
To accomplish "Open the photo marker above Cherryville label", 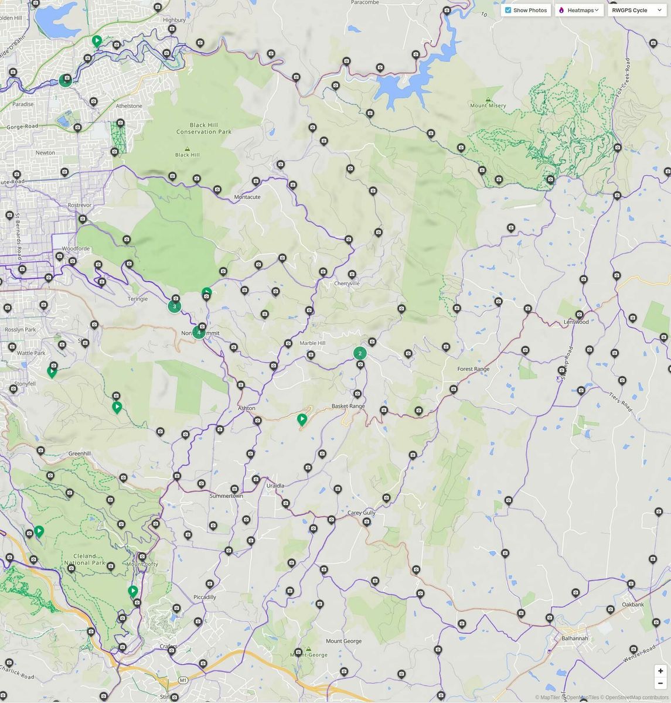I will (x=352, y=274).
